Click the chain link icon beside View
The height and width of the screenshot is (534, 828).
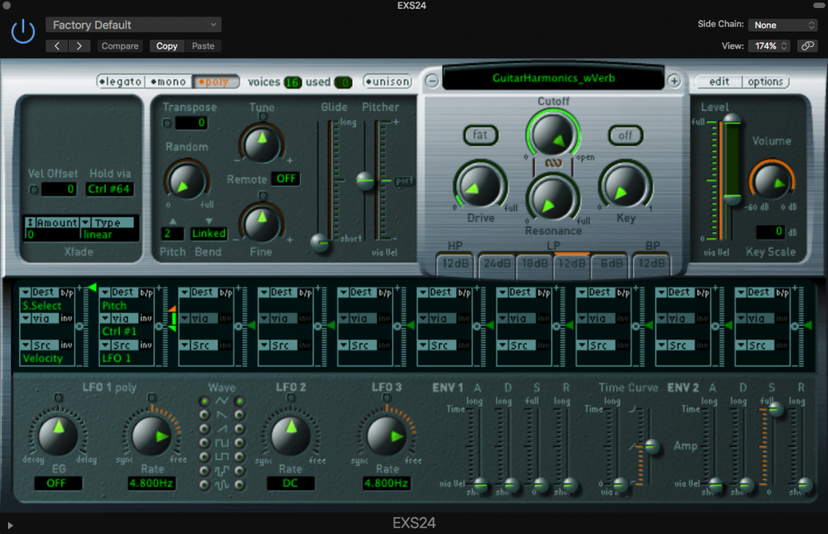(808, 46)
